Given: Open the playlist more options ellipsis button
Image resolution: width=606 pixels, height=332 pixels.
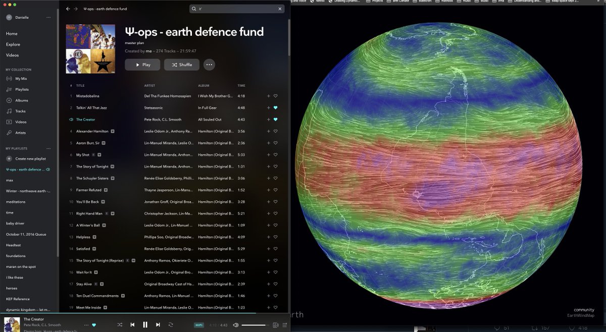Looking at the screenshot, I should click(209, 65).
